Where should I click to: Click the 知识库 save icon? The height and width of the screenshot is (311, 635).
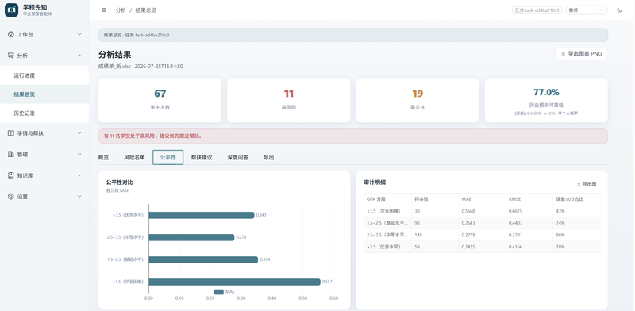(x=11, y=175)
